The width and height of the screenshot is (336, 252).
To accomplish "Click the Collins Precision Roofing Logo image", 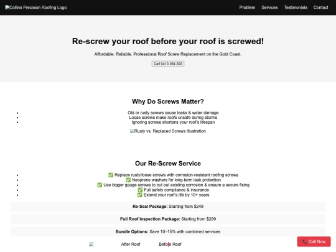I will coord(36,7).
